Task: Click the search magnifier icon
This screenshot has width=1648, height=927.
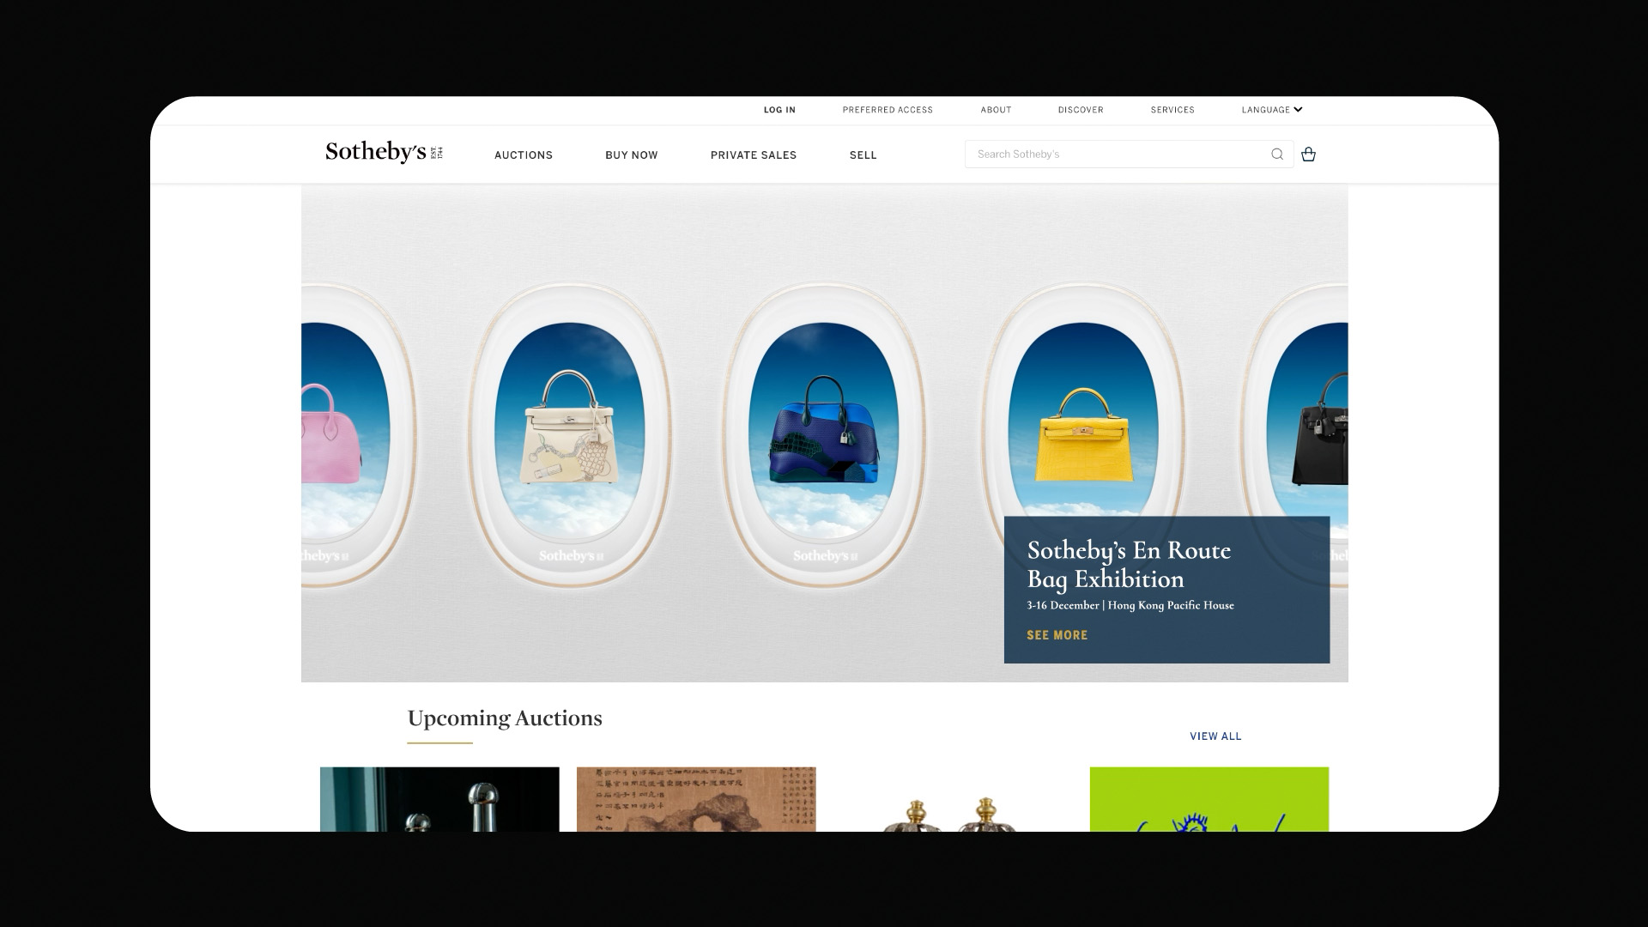Action: tap(1277, 154)
